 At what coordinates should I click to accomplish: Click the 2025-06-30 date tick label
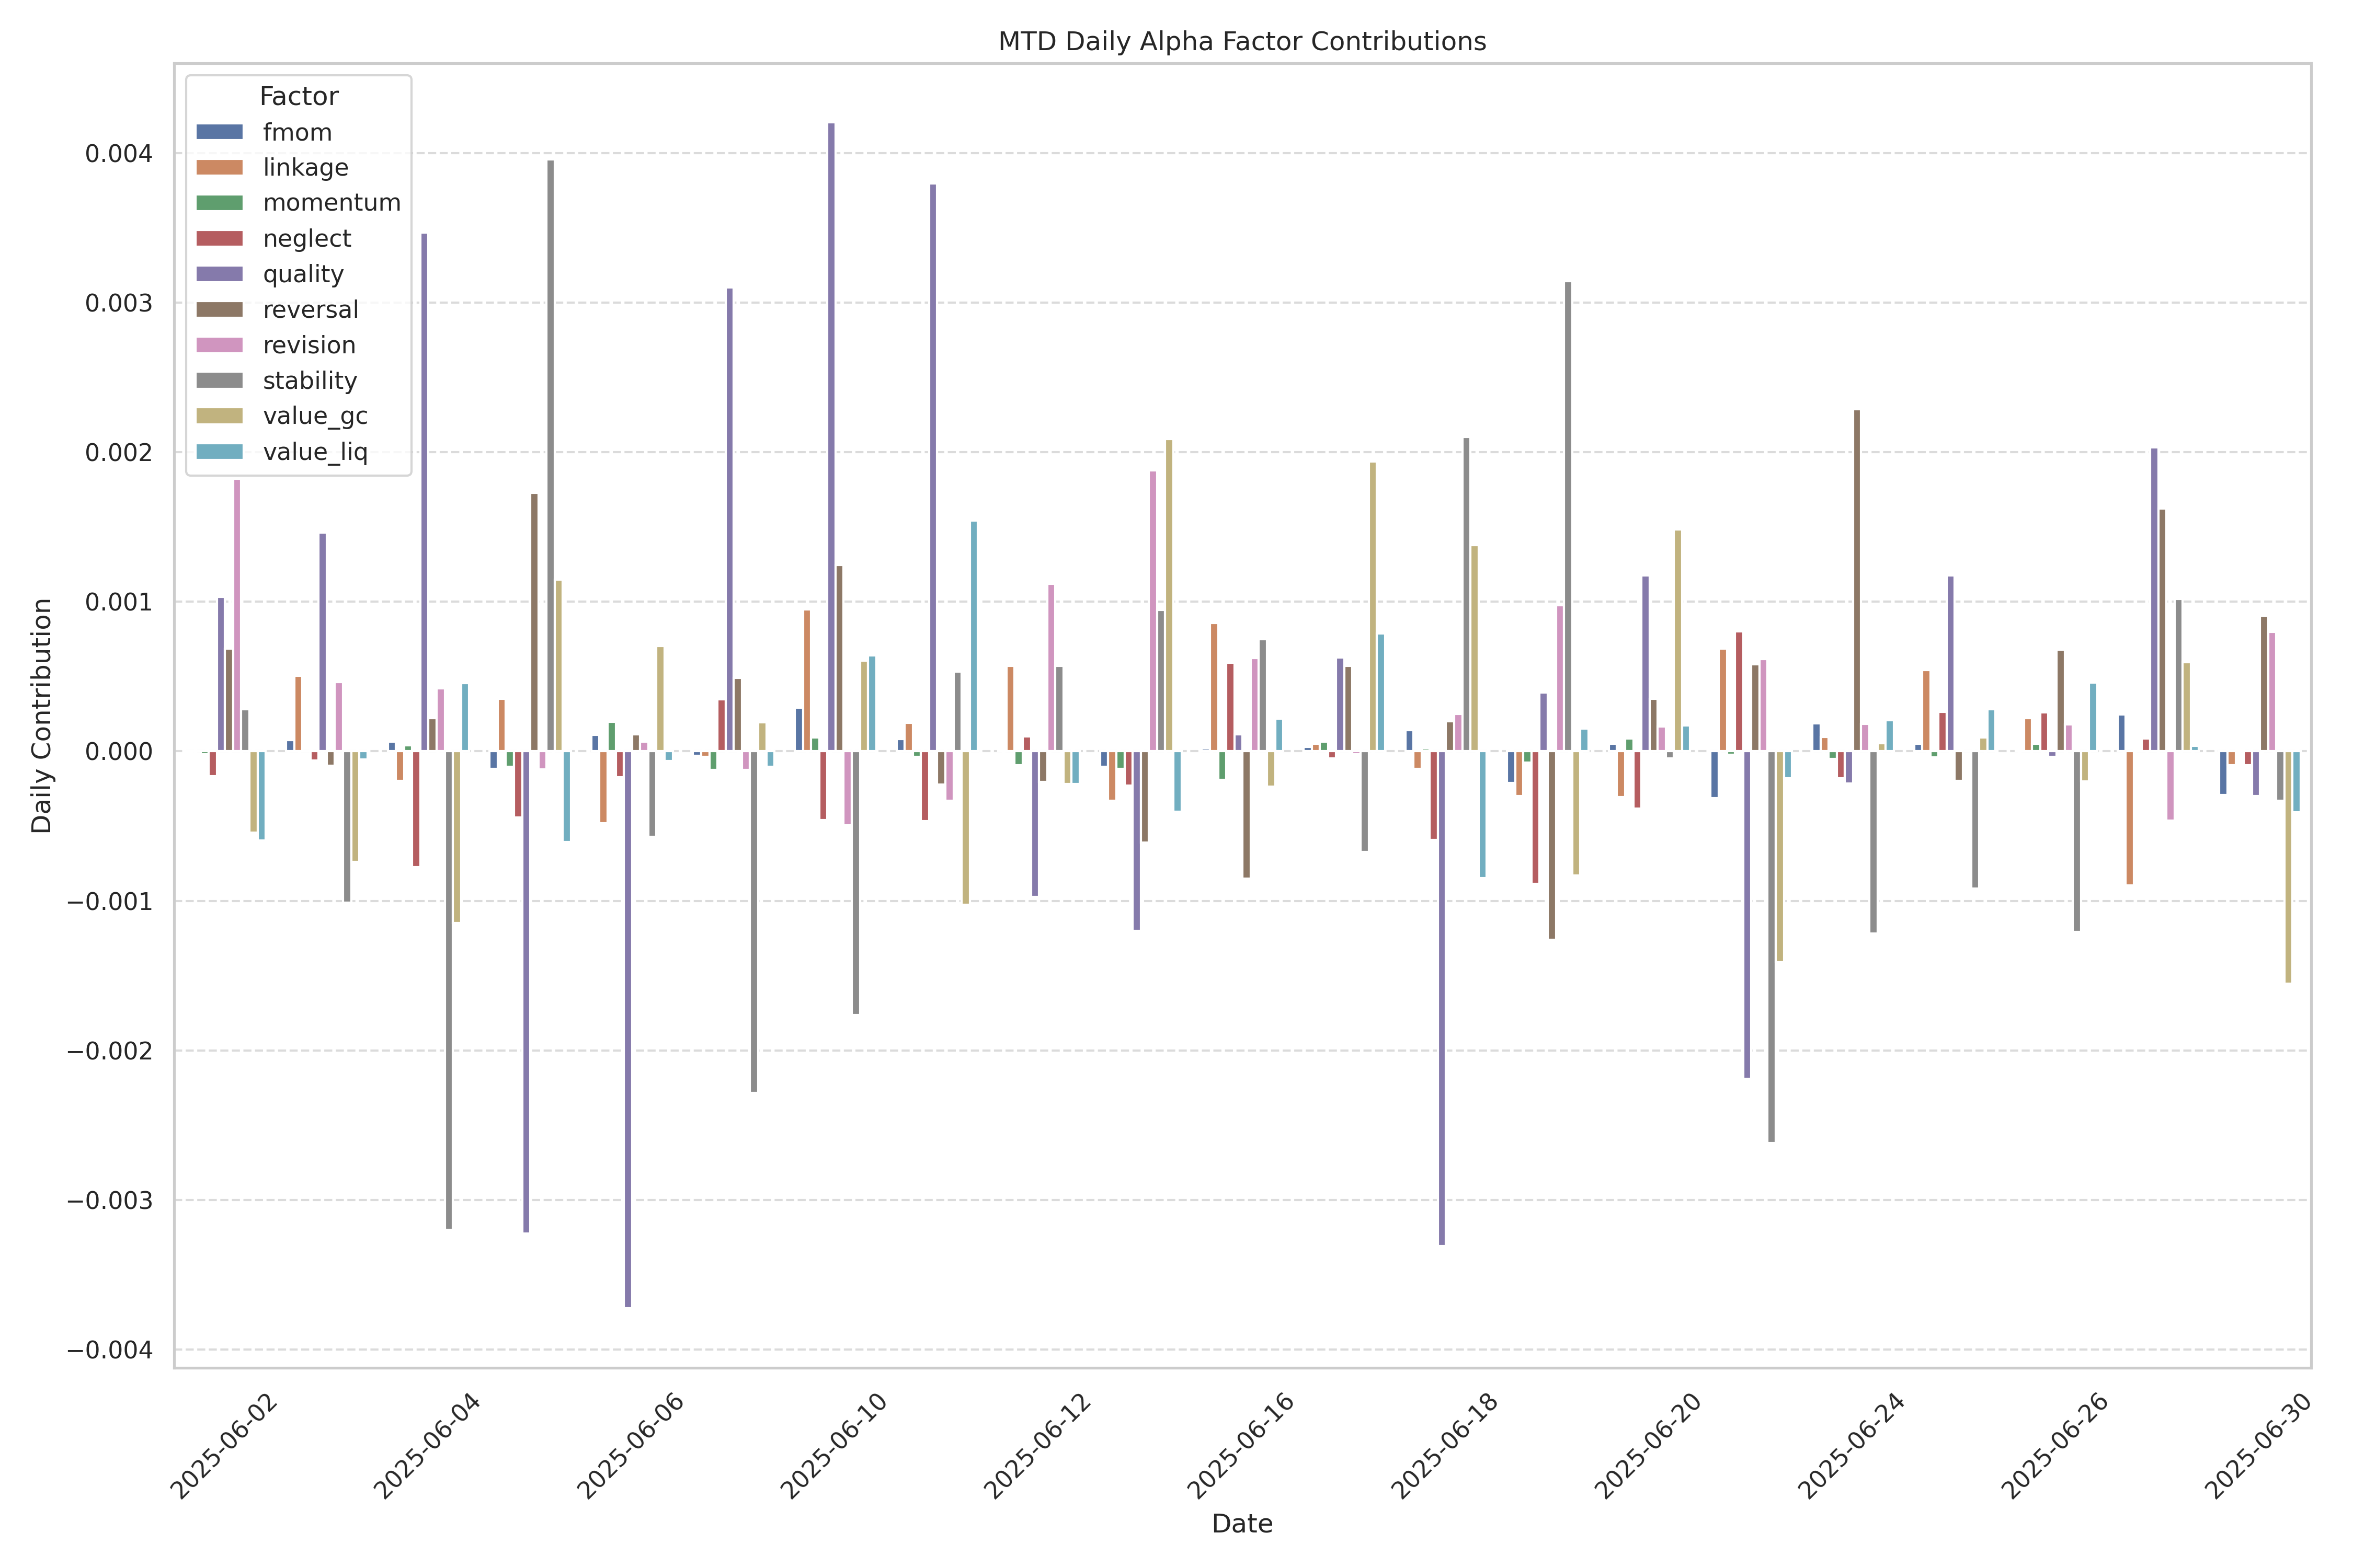coord(2257,1446)
